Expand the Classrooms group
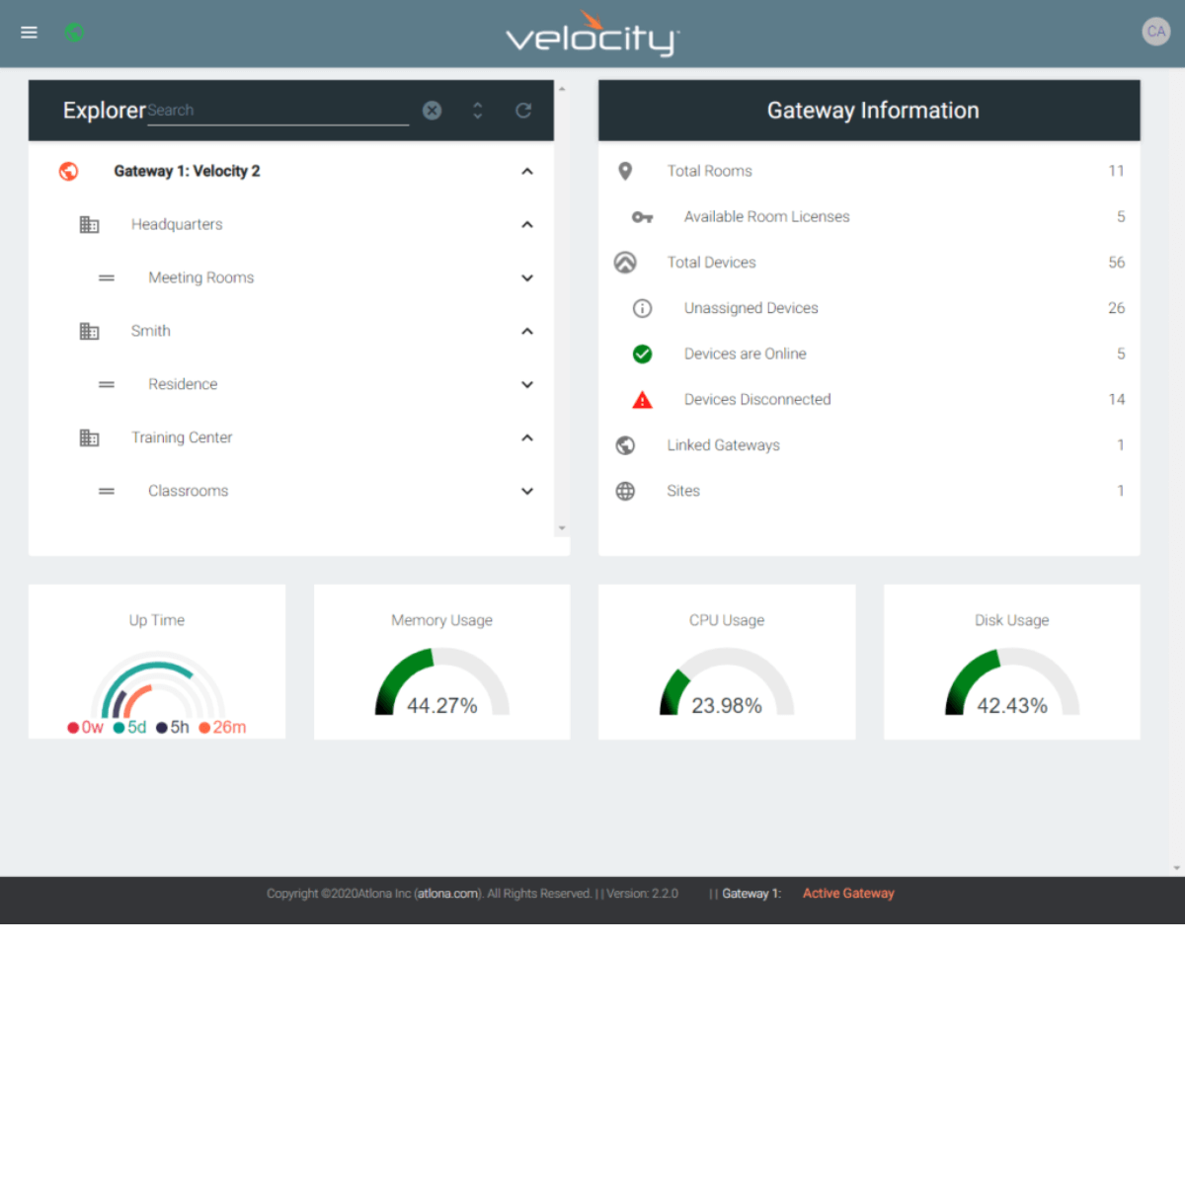The image size is (1185, 1185). point(527,492)
